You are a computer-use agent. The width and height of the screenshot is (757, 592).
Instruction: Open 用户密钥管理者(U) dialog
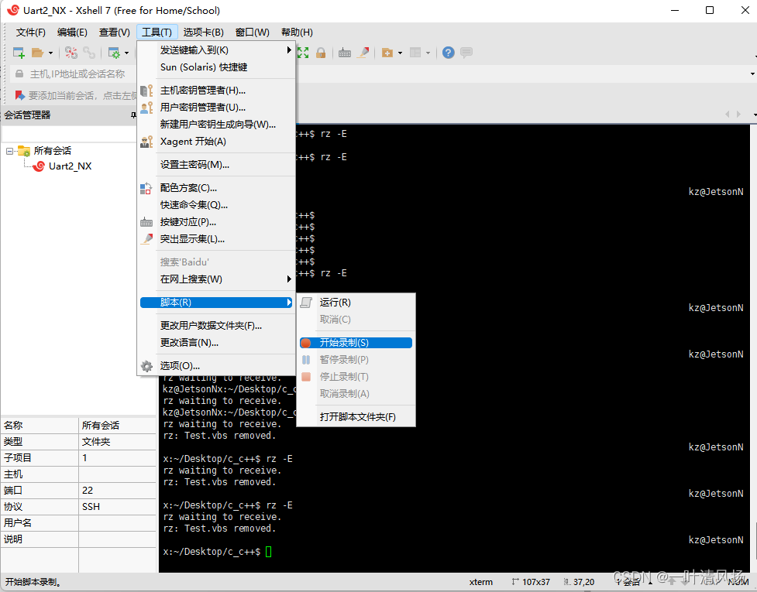point(216,107)
